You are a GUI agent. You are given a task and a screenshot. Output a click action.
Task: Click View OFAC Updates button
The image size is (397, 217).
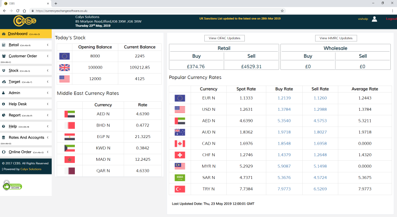(225, 38)
